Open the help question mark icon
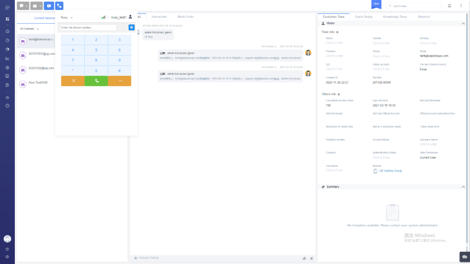The width and height of the screenshot is (470, 264). click(x=7, y=249)
